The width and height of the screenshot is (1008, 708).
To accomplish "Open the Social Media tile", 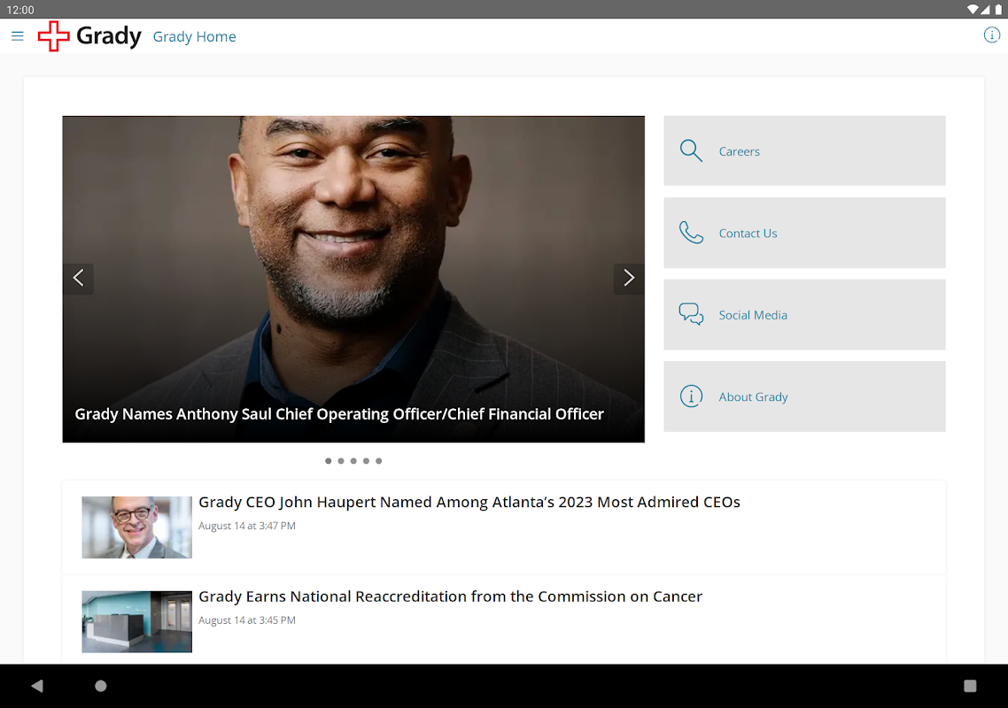I will pos(804,315).
